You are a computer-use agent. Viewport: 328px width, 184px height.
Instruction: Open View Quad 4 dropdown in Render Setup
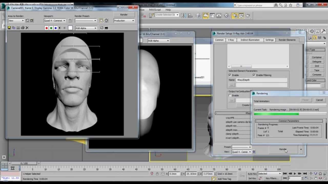pyautogui.click(x=242, y=152)
